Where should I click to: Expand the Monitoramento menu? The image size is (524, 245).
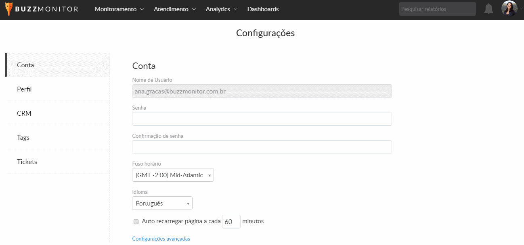(x=119, y=9)
